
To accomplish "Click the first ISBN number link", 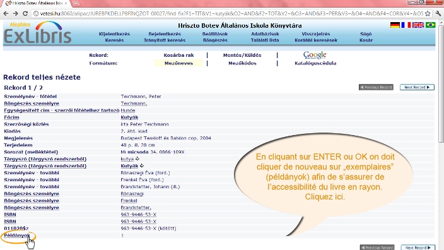I will 139,215.
